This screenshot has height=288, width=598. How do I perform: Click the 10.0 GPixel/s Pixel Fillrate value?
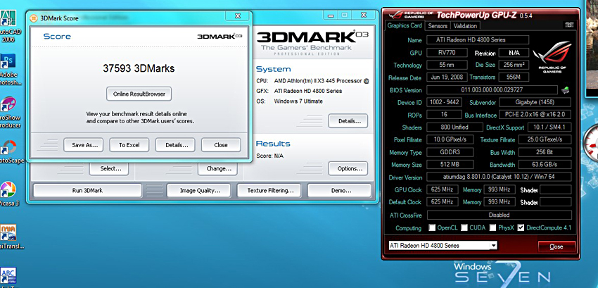coord(450,140)
